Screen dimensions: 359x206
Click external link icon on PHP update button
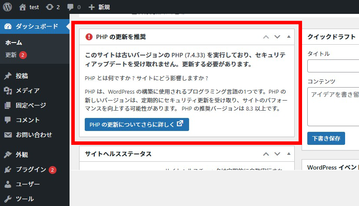180,124
